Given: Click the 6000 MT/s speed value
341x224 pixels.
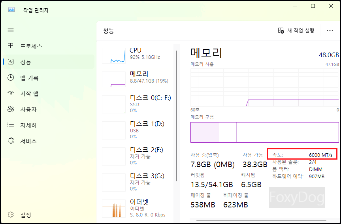Looking at the screenshot, I should [x=320, y=155].
